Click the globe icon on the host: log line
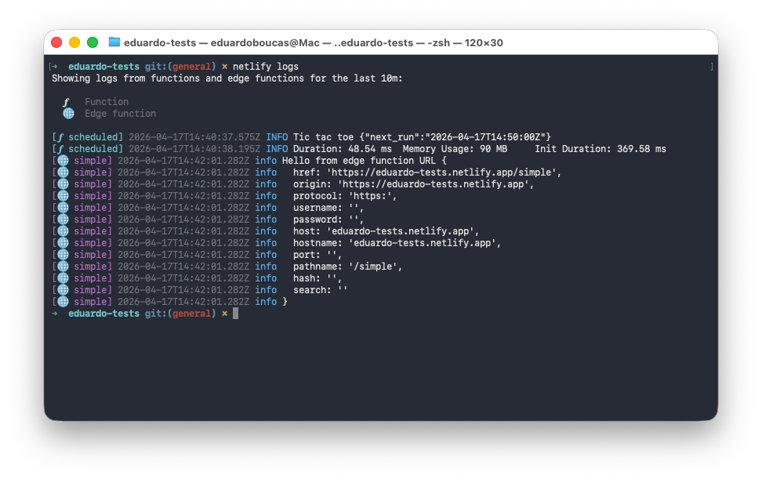The width and height of the screenshot is (762, 479). tap(63, 231)
